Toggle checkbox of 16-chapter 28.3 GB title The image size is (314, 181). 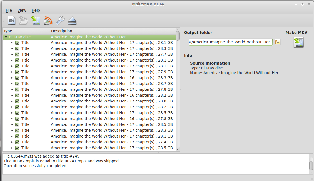17,78
